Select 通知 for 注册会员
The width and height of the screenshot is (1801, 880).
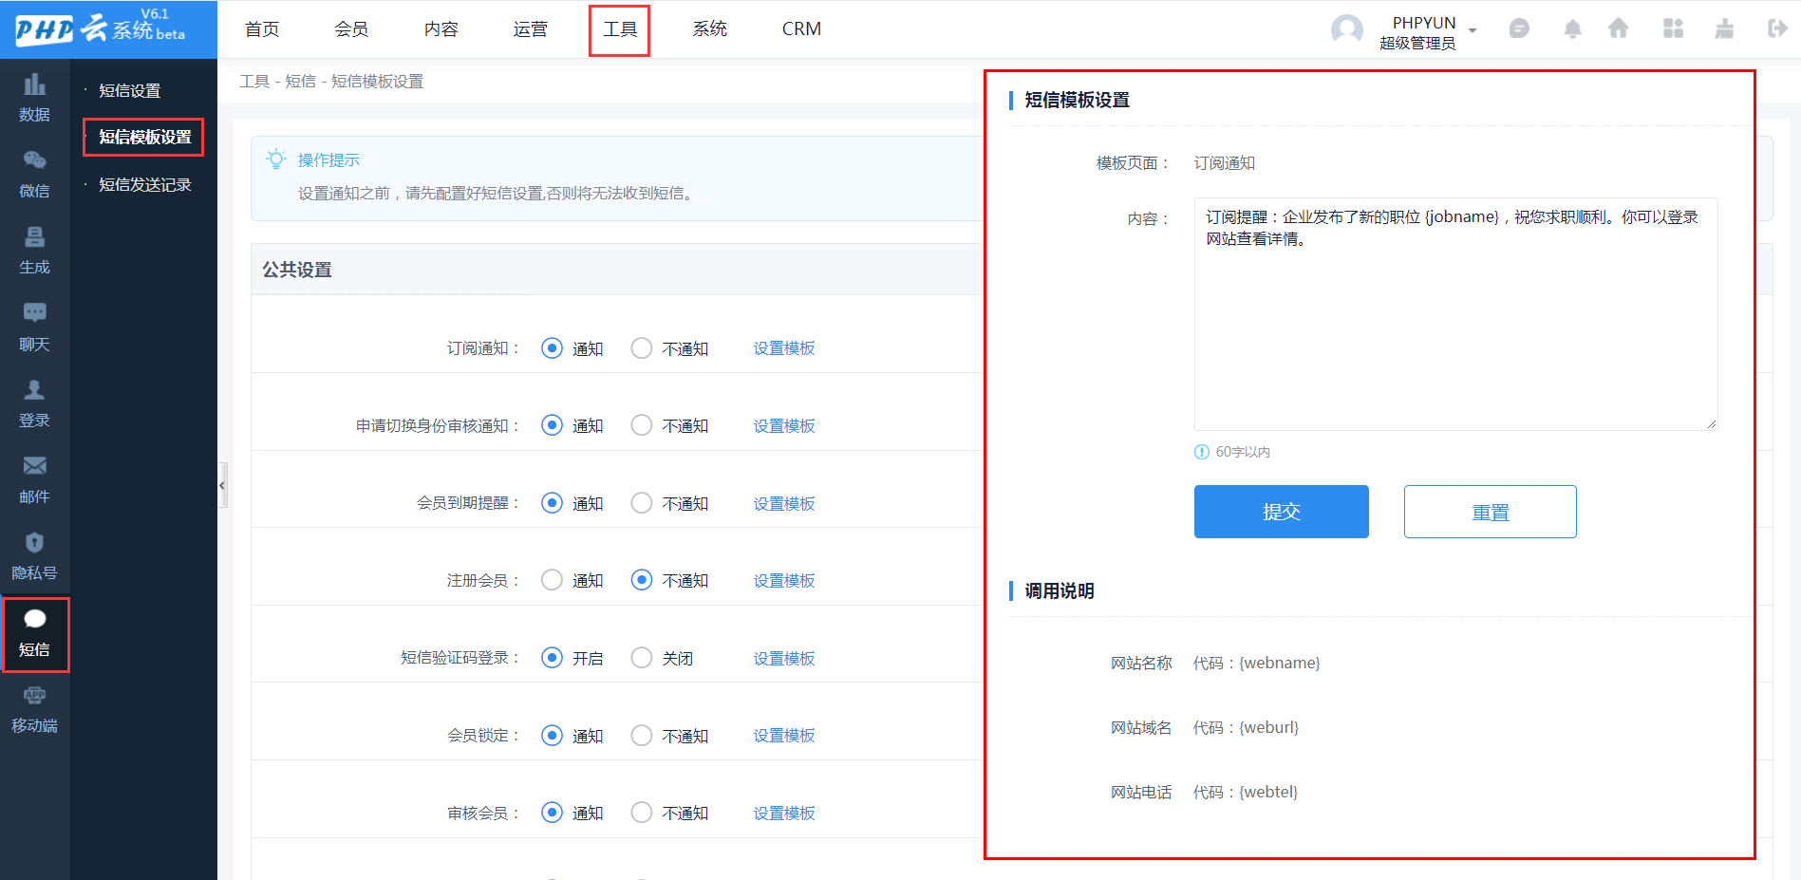tap(552, 580)
